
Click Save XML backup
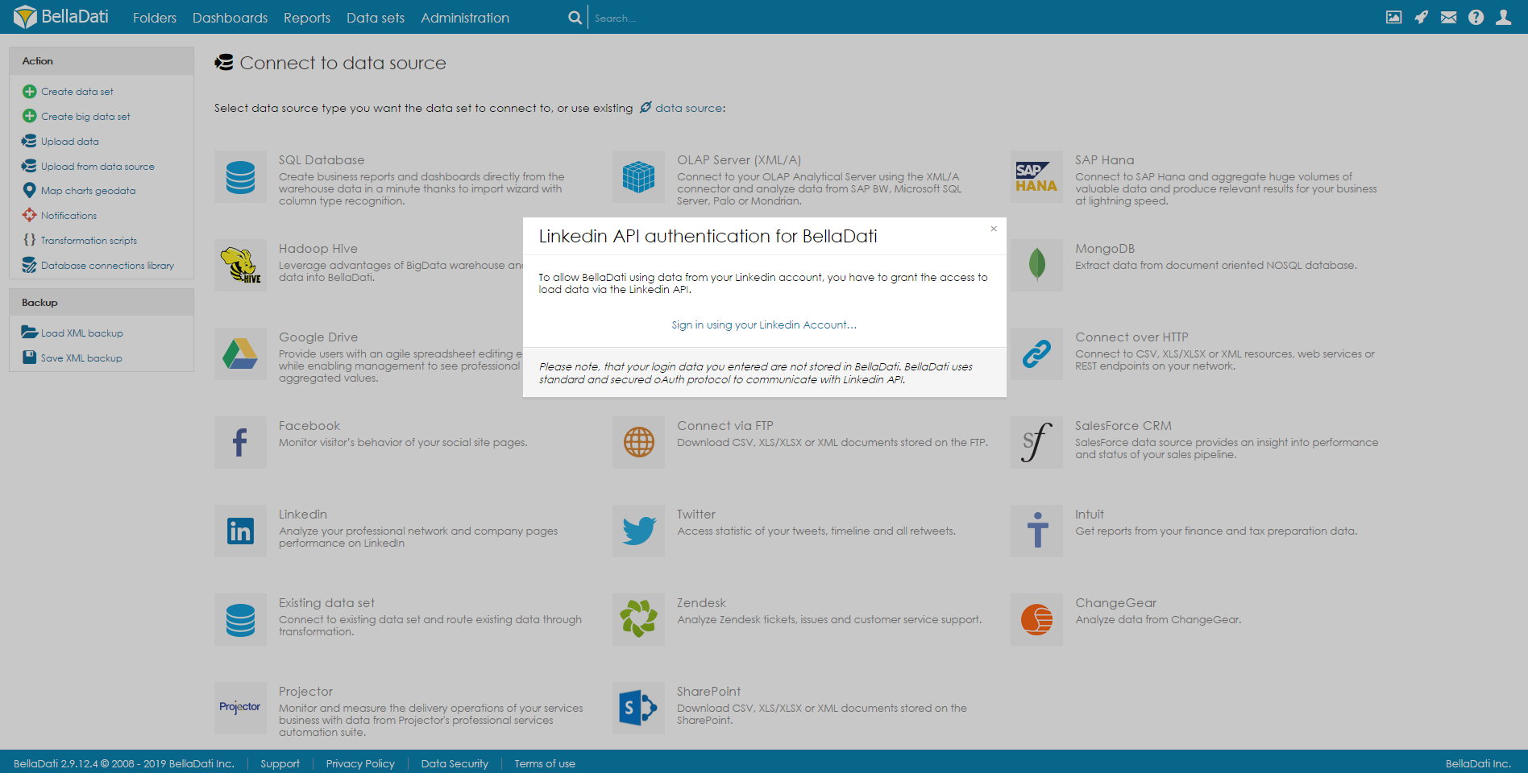[81, 358]
